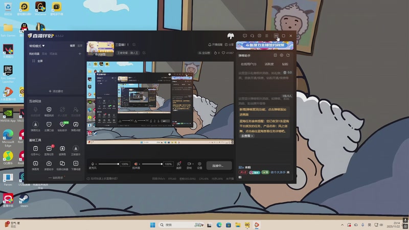Edit the category pencil next to 王者荣耀
Screen dimensions: 409x230
(144, 53)
